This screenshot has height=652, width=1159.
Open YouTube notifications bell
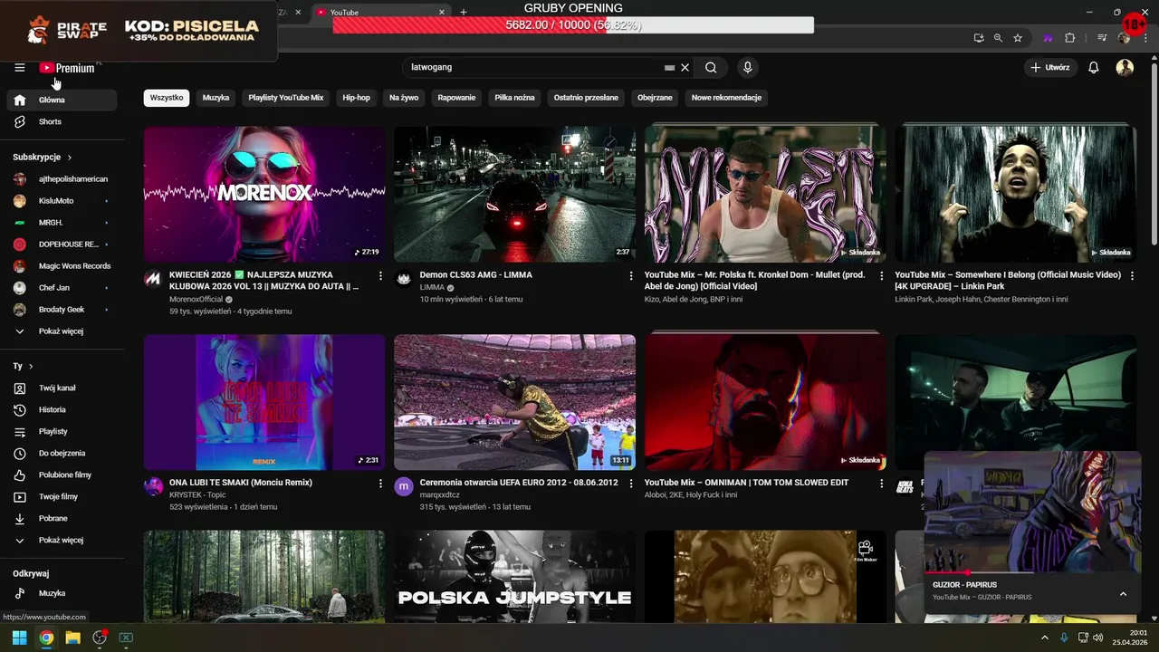click(1094, 67)
